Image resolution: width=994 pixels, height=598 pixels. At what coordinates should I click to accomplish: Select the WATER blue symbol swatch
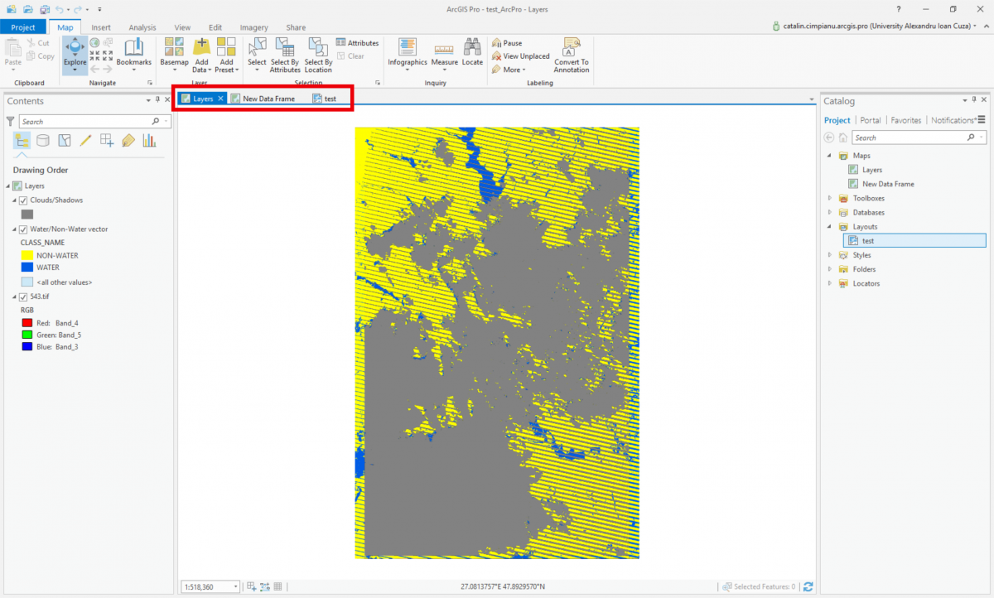point(26,268)
